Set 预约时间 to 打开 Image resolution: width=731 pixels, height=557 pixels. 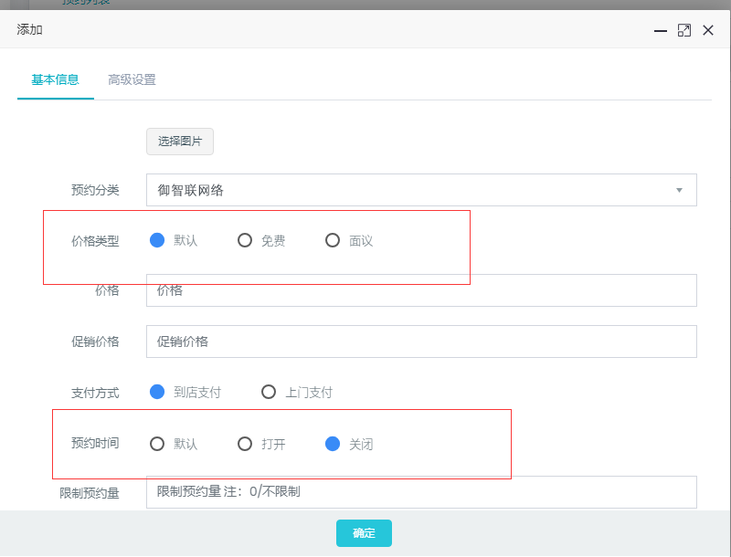point(245,445)
